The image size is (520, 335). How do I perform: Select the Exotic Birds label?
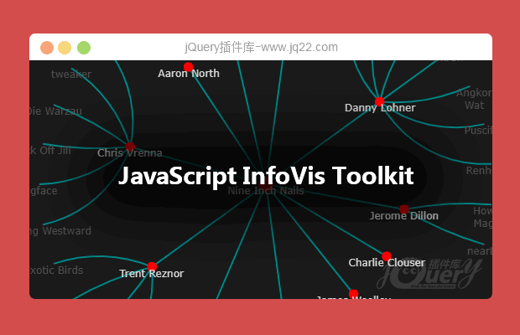(x=56, y=271)
